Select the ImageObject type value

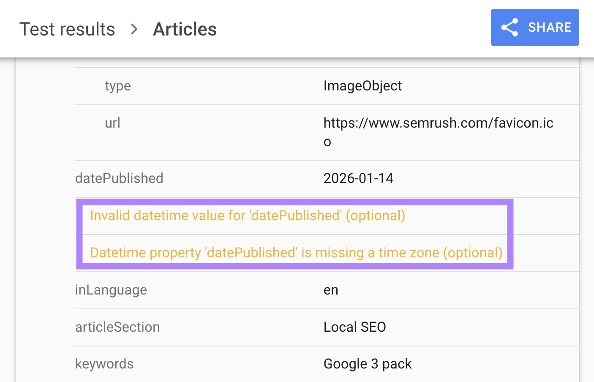coord(362,86)
